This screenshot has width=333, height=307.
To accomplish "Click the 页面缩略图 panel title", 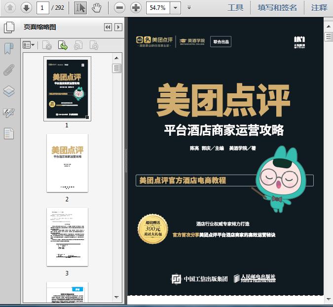I will pyautogui.click(x=40, y=27).
